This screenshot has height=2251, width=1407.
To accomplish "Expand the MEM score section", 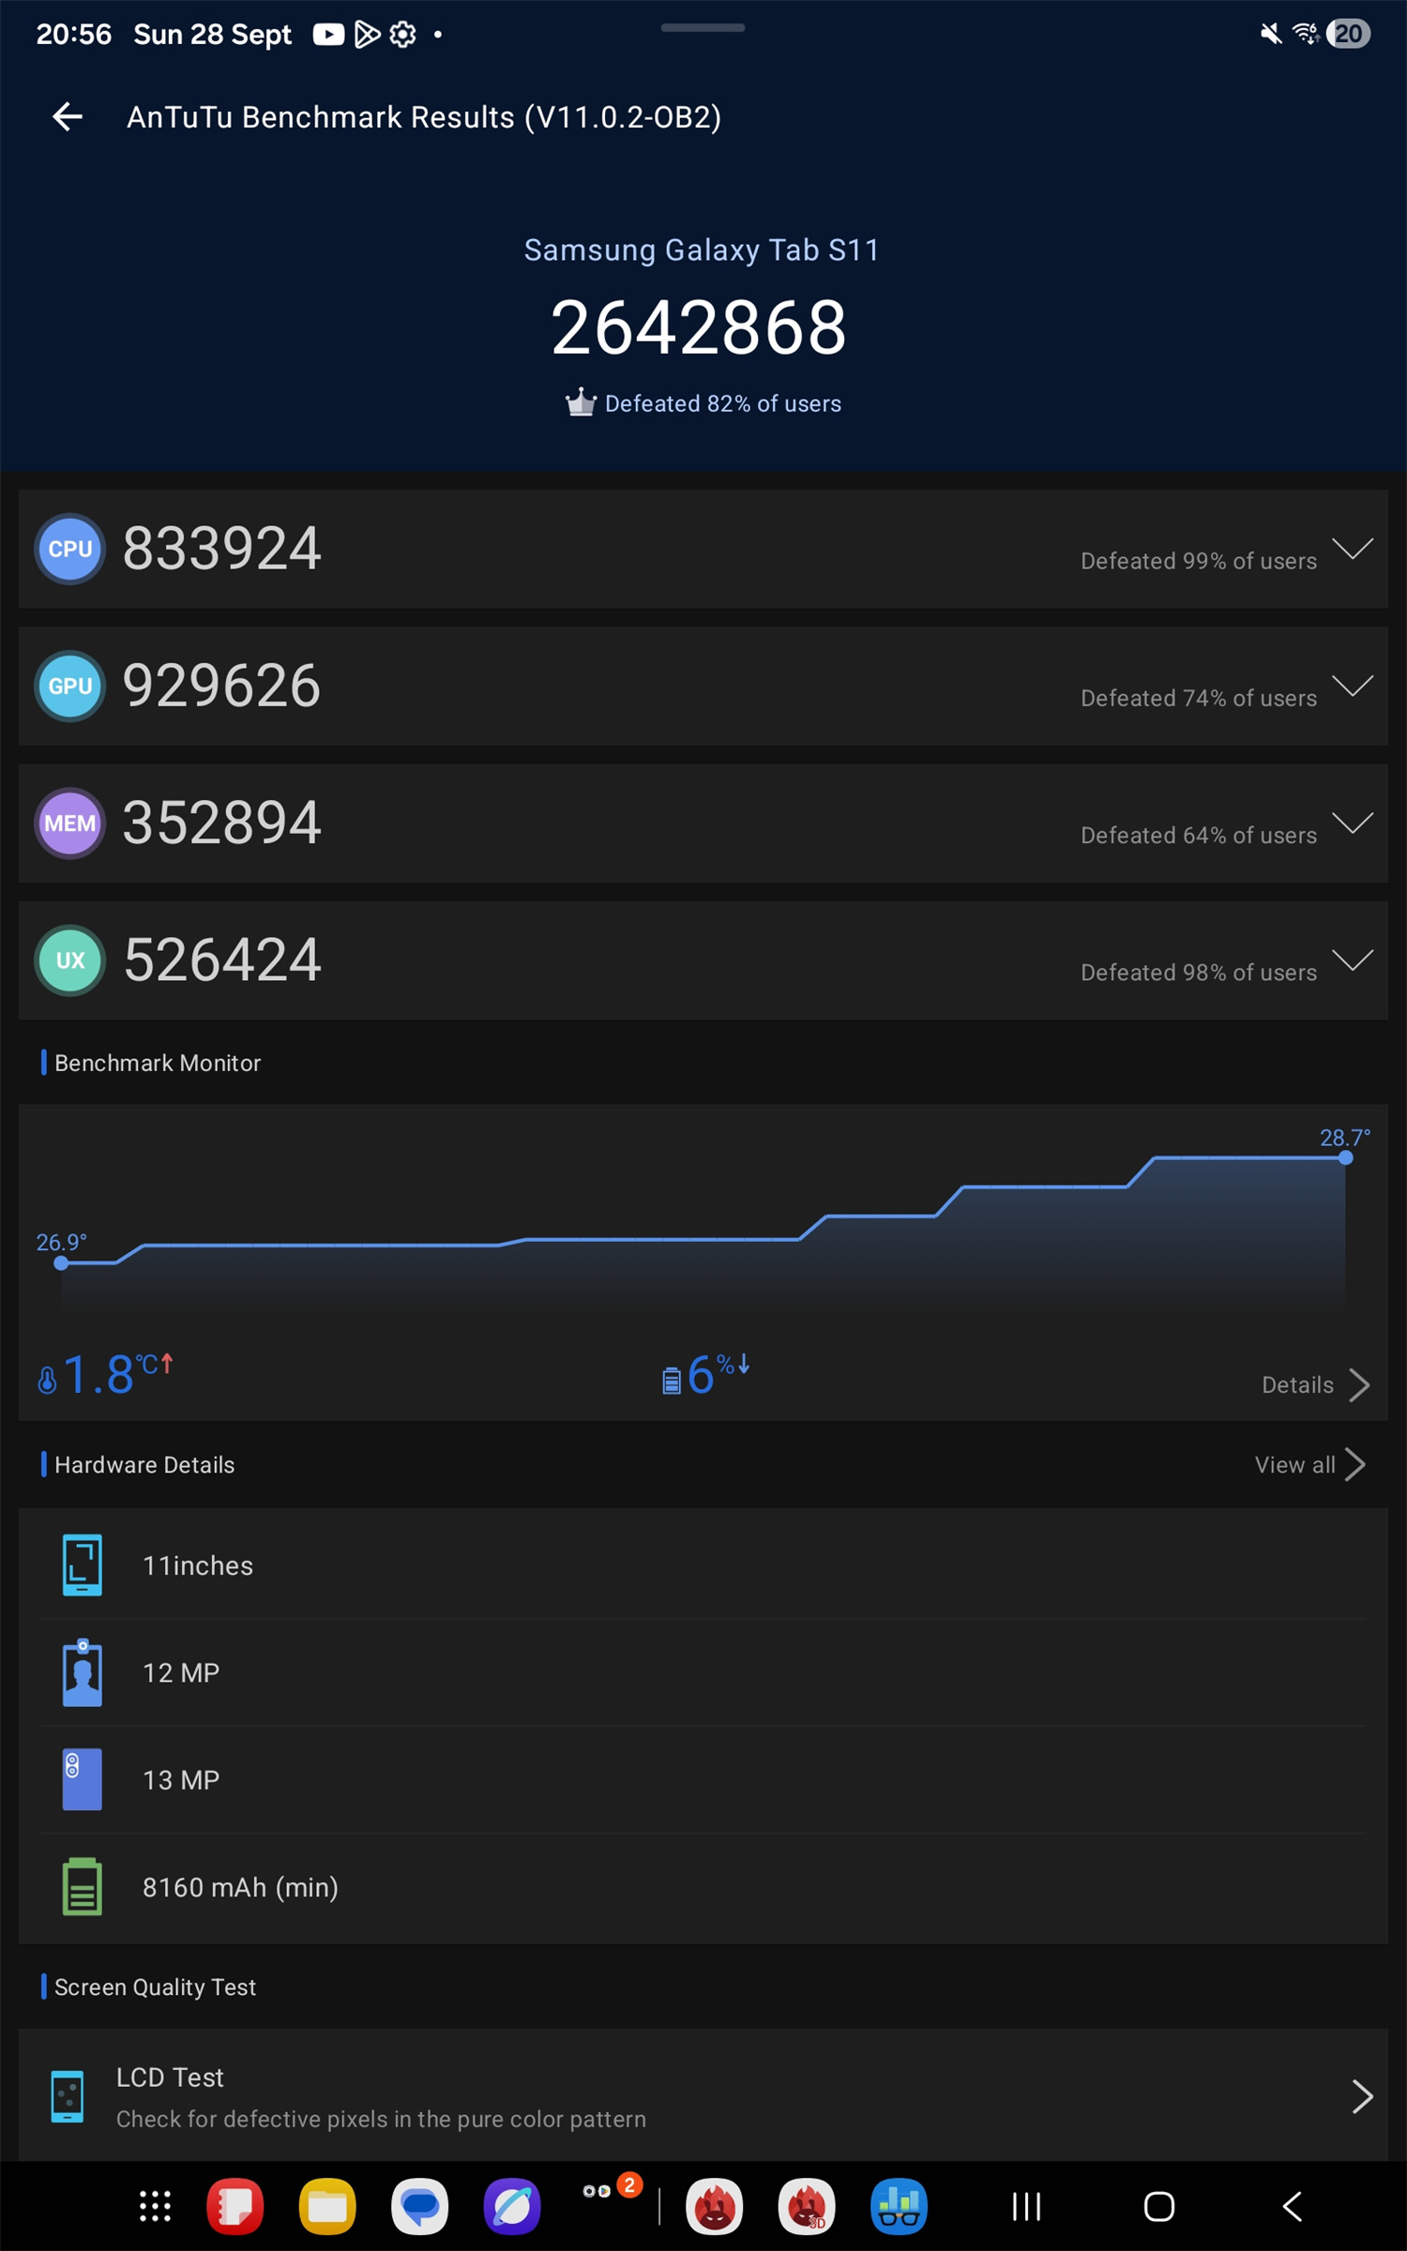I will (x=1352, y=823).
